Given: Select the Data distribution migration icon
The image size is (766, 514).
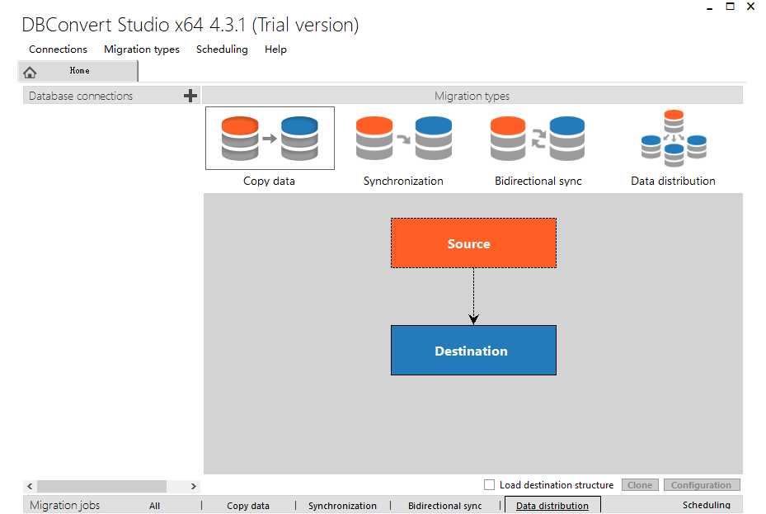Looking at the screenshot, I should coord(674,139).
